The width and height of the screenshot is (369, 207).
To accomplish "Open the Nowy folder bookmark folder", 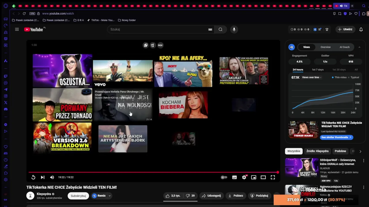I will 127,20.
